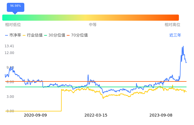Viewport: 194px width, 125px height.
Task: Click the 12.00 y-axis label
Action: pyautogui.click(x=9, y=53)
